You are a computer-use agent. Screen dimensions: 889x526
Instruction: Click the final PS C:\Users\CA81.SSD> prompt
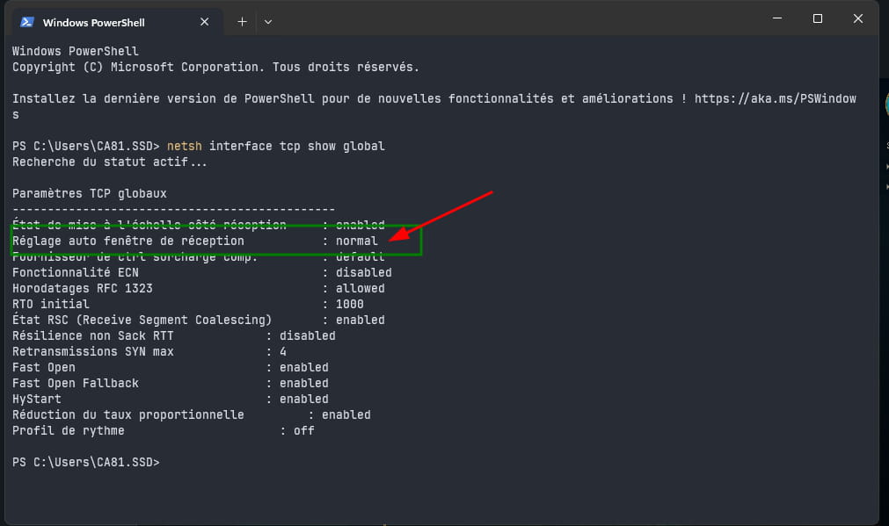[85, 463]
